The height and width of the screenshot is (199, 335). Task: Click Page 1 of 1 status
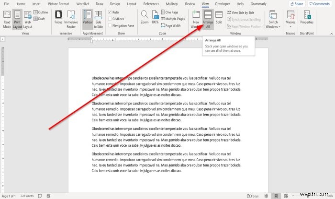click(9, 196)
